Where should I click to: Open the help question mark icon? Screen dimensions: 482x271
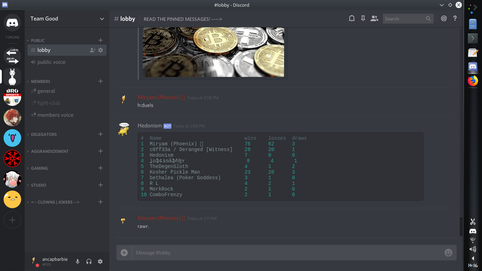pos(455,19)
